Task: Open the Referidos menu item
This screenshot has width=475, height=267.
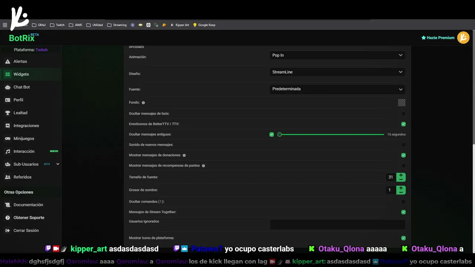Action: point(31,177)
